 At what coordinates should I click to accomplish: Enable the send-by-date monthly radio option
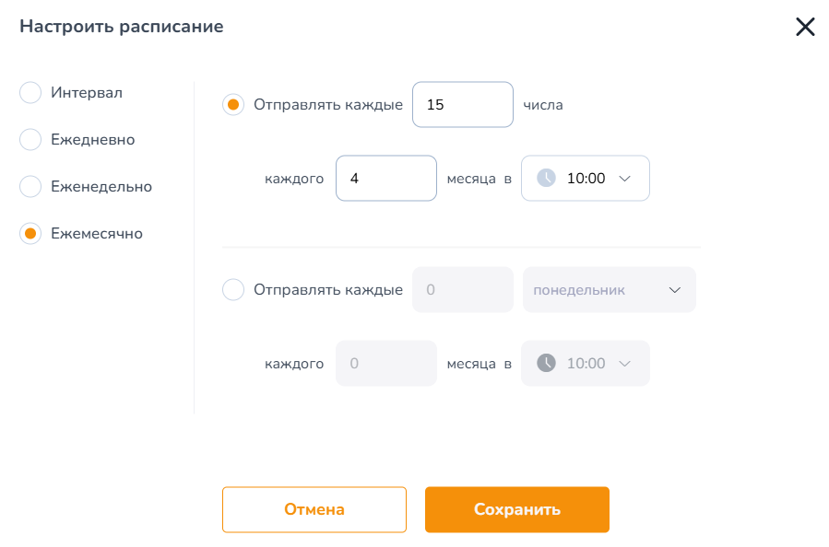[x=233, y=105]
